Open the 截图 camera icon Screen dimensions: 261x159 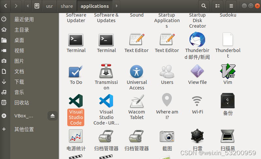point(167,136)
